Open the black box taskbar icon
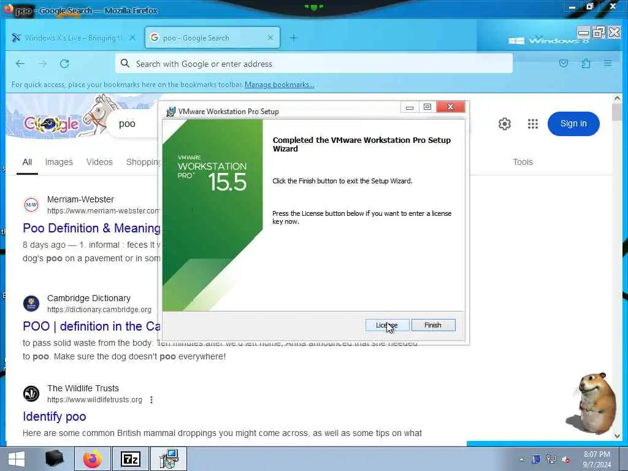The height and width of the screenshot is (471, 628). coord(55,459)
